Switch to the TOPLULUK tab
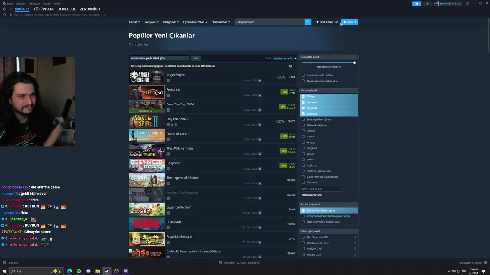Screen dimensions: 490x275 click(67, 9)
